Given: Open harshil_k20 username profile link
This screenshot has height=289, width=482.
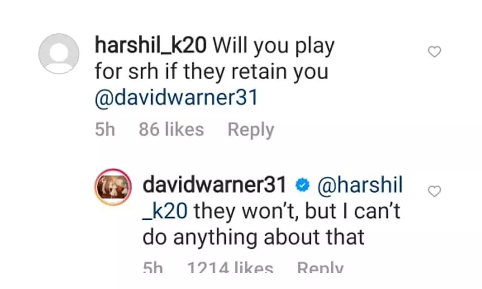Looking at the screenshot, I should [151, 45].
